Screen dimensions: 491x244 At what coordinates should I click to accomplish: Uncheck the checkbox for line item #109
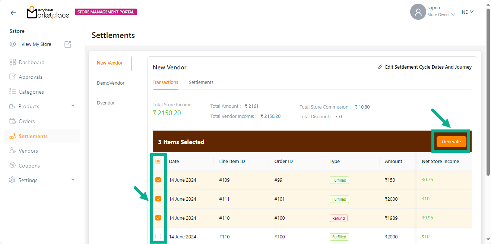click(x=158, y=180)
